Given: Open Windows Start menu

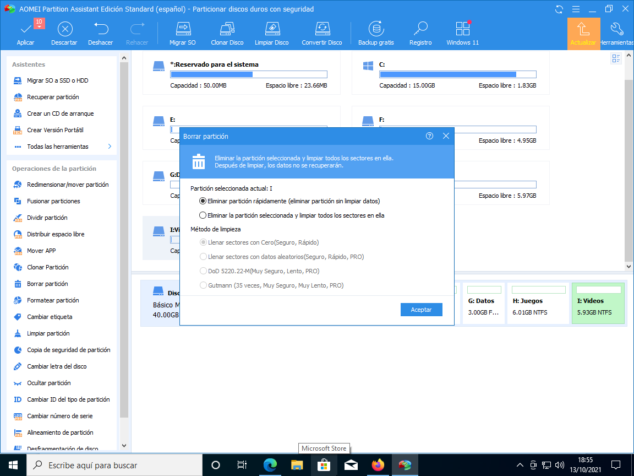Looking at the screenshot, I should [x=13, y=464].
